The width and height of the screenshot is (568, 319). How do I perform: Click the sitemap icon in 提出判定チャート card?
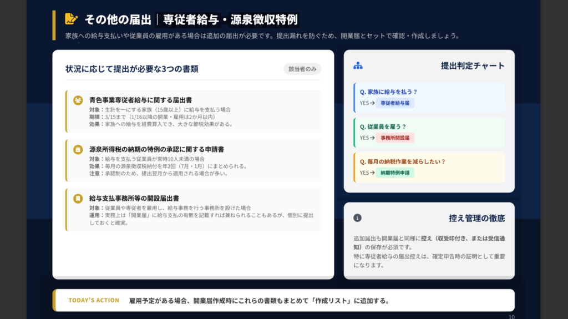coord(358,66)
